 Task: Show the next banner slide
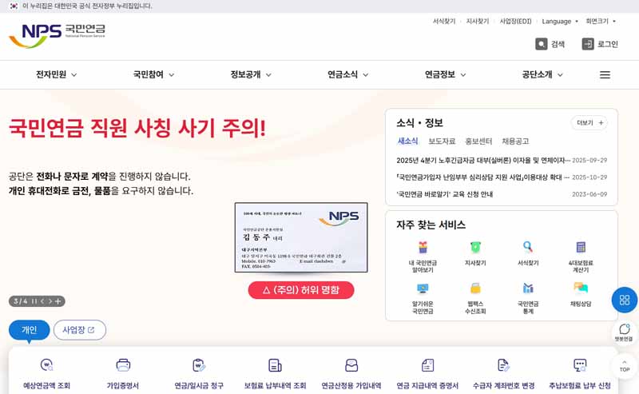point(50,301)
